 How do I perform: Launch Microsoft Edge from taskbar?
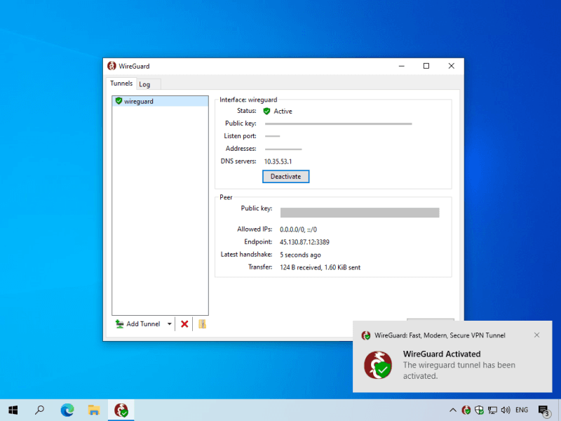coord(67,410)
